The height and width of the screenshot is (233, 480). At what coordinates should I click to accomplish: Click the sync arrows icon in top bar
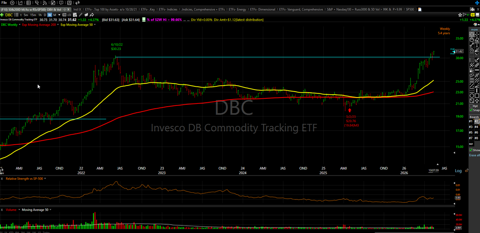(x=78, y=3)
